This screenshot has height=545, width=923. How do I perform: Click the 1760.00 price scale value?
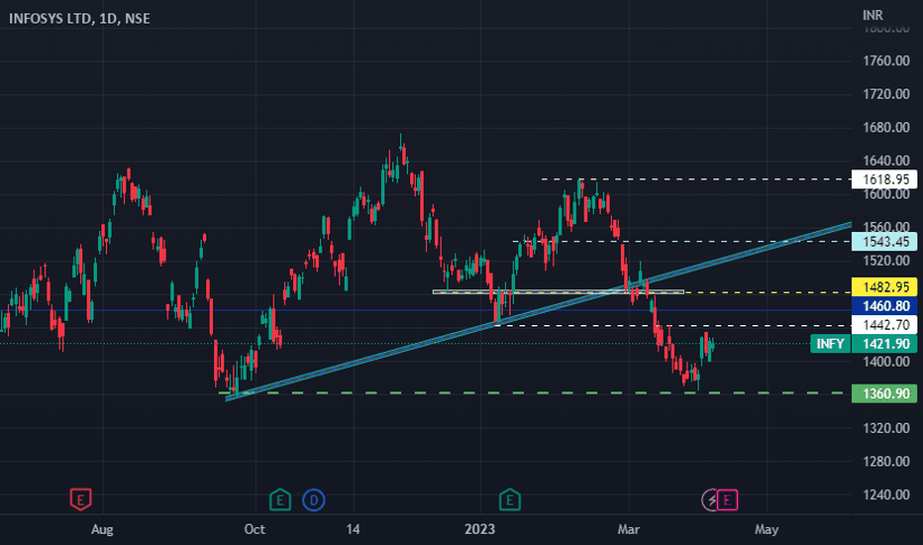[x=886, y=60]
